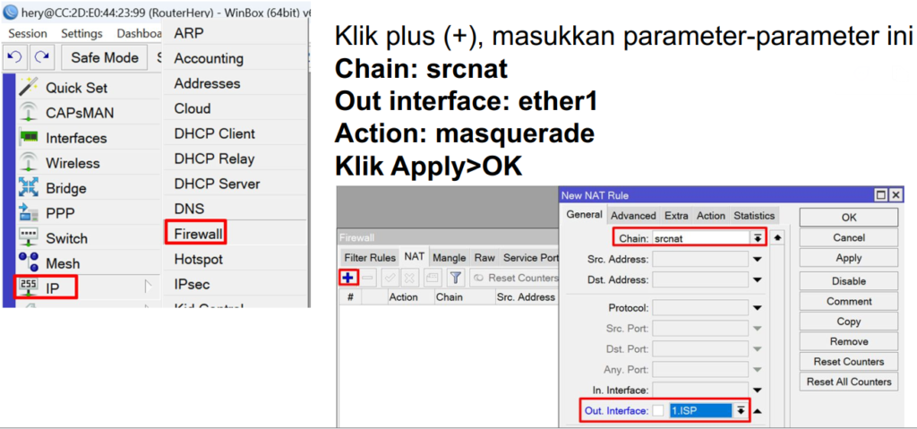Click the funnel filter icon in Firewall toolbar
This screenshot has width=917, height=429.
click(x=456, y=278)
